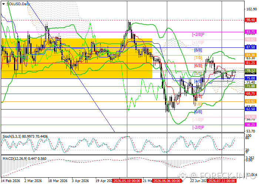Image resolution: width=259 pixels, height=185 pixels.
Task: Select the 71.88 olive price label
Action: [x=250, y=86]
